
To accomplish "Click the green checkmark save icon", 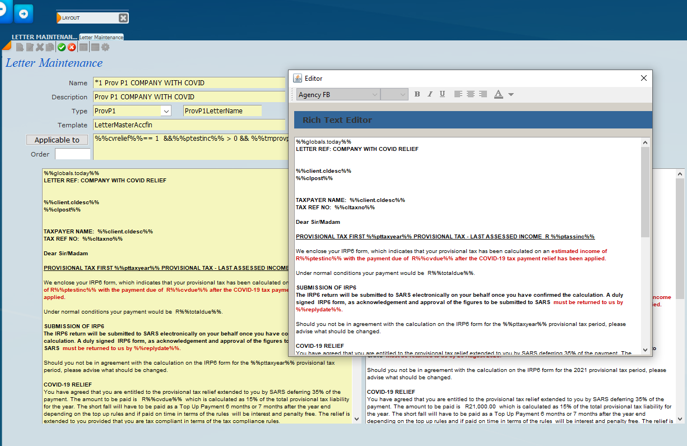I will pos(62,48).
